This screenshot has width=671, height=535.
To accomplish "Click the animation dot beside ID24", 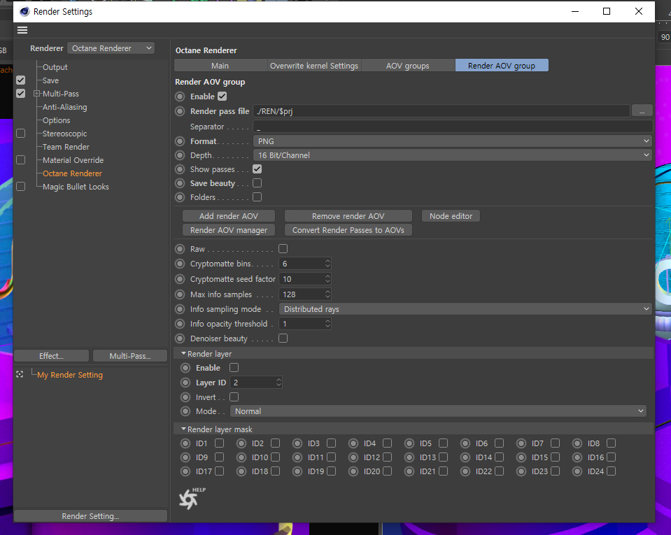I will (x=577, y=471).
